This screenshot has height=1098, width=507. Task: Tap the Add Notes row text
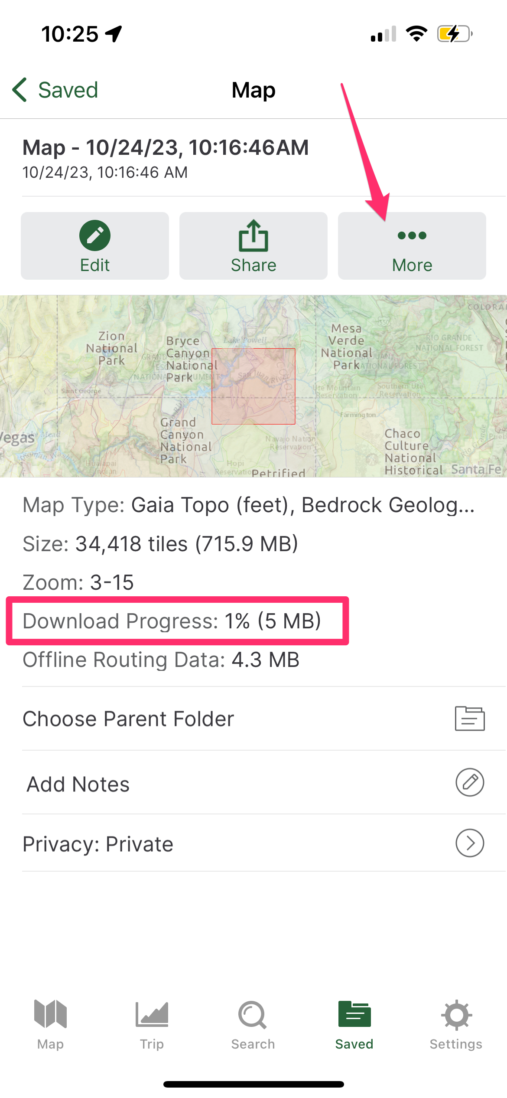(78, 784)
